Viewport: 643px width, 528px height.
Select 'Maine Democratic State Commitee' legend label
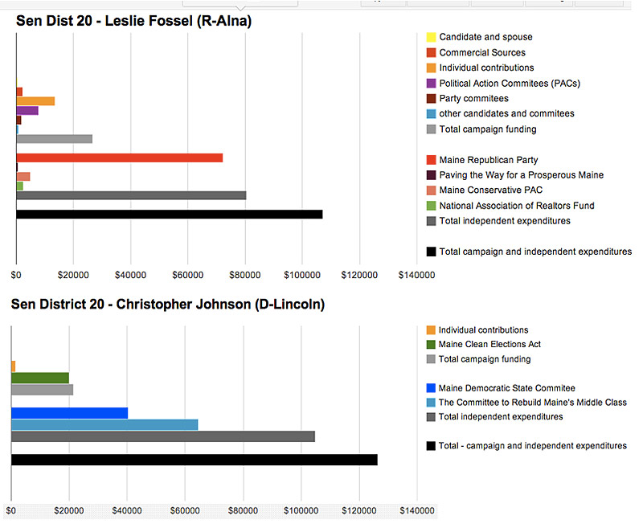point(507,388)
